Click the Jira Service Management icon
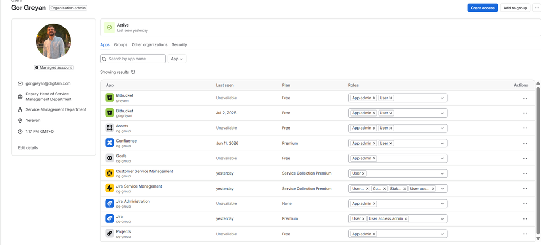The width and height of the screenshot is (541, 245). (x=109, y=188)
